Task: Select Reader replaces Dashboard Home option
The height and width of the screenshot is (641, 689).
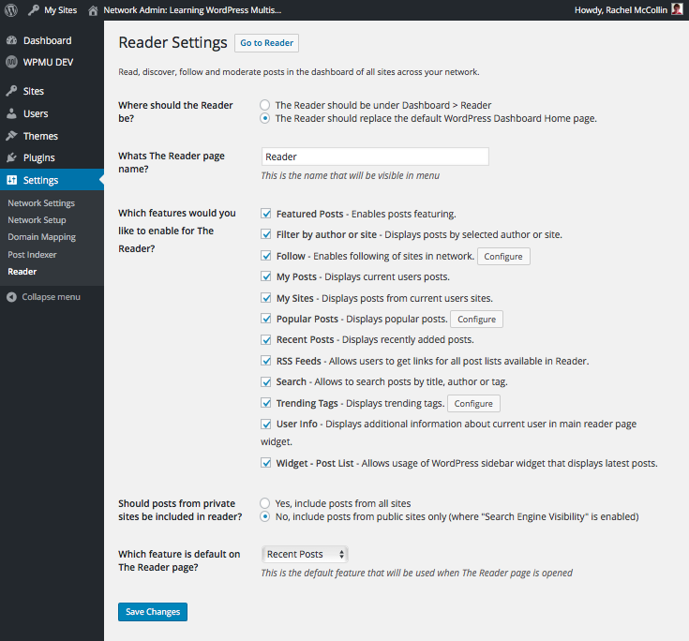Action: coord(264,118)
